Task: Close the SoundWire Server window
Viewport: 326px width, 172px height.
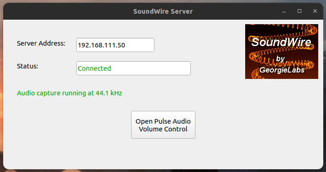Action: pyautogui.click(x=315, y=11)
